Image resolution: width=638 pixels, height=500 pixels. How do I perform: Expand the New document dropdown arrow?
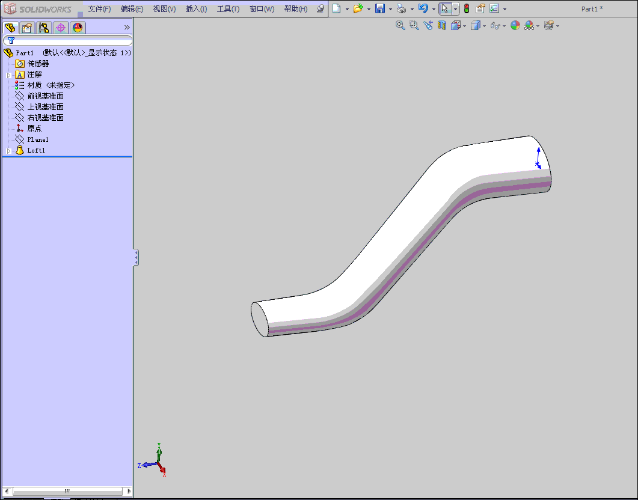tap(347, 9)
